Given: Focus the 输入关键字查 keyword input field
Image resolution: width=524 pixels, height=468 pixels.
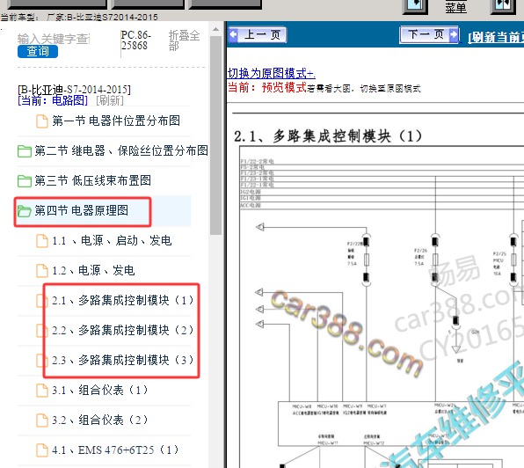Looking at the screenshot, I should [x=54, y=39].
